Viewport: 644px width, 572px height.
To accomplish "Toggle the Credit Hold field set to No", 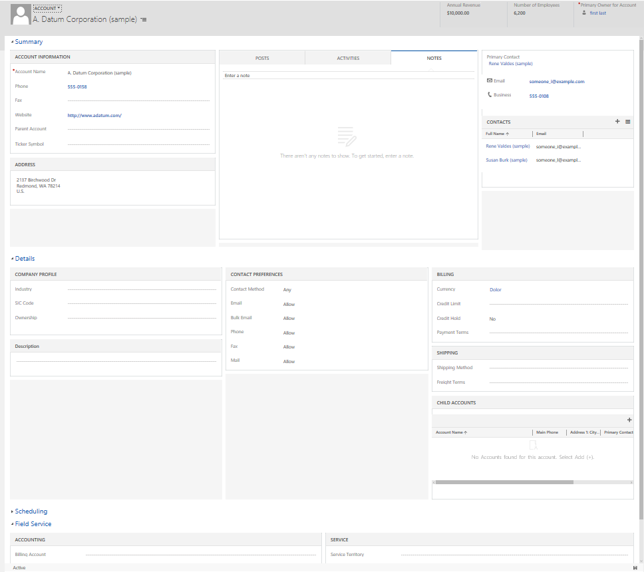I will (x=492, y=319).
